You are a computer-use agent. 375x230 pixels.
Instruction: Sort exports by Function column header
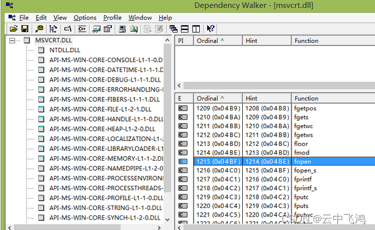333,98
